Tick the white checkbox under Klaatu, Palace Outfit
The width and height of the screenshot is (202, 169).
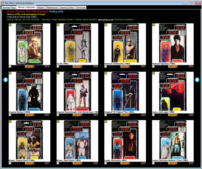click(x=10, y=163)
